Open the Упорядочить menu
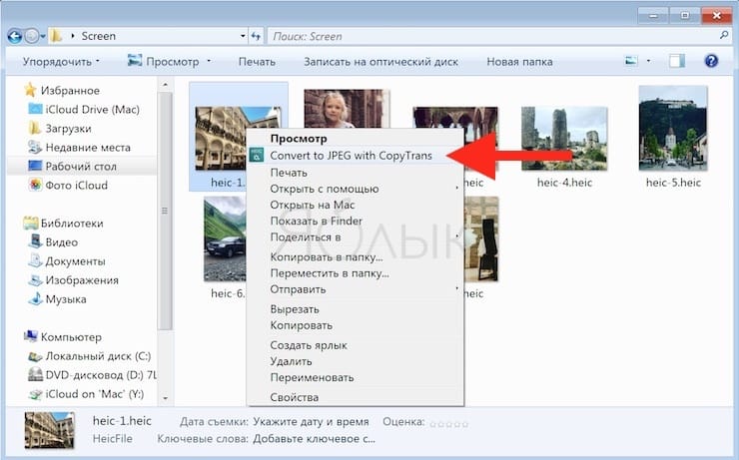The height and width of the screenshot is (460, 739). click(61, 62)
